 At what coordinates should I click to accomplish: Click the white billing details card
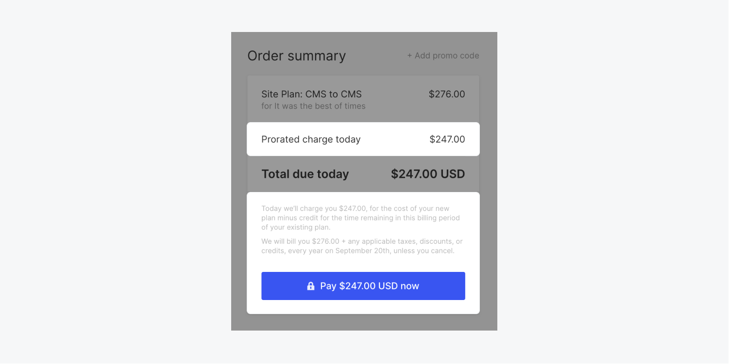[x=363, y=253]
